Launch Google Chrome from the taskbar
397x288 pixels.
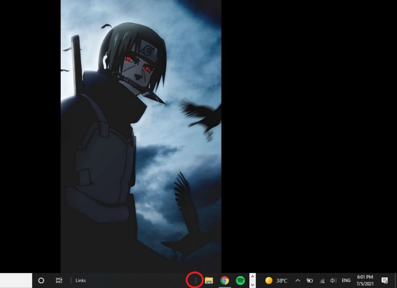[225, 280]
